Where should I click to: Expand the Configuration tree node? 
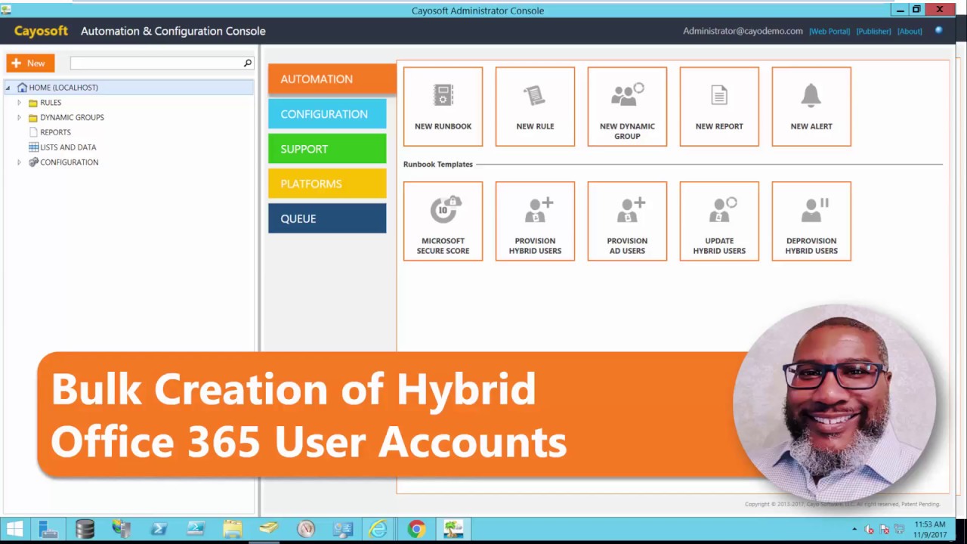19,162
